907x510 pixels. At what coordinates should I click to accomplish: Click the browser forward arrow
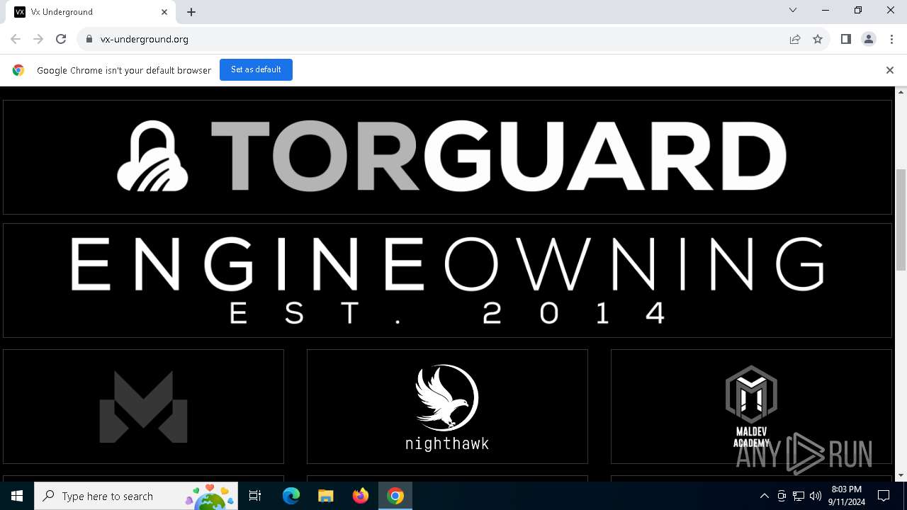coord(38,39)
